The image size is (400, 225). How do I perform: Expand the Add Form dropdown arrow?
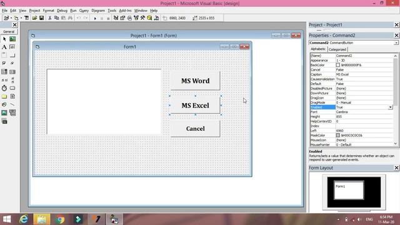pos(21,18)
